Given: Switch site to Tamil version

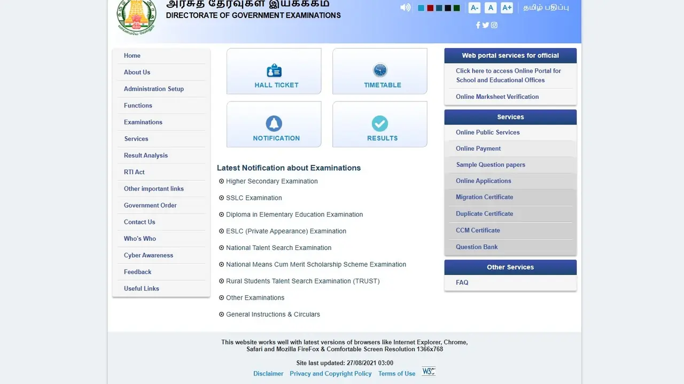Looking at the screenshot, I should tap(546, 7).
